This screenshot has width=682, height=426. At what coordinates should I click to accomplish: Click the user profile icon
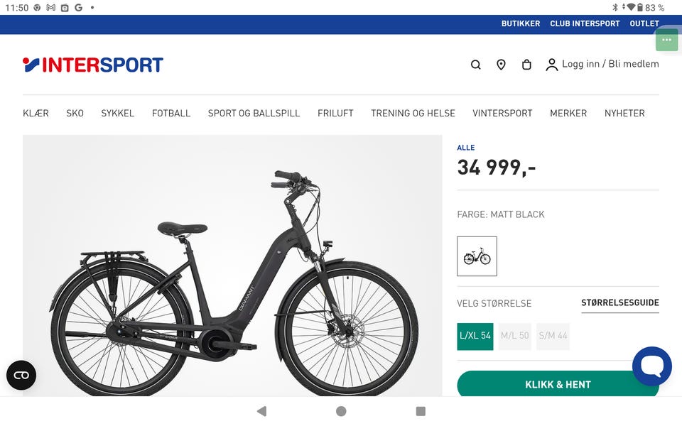(x=551, y=65)
